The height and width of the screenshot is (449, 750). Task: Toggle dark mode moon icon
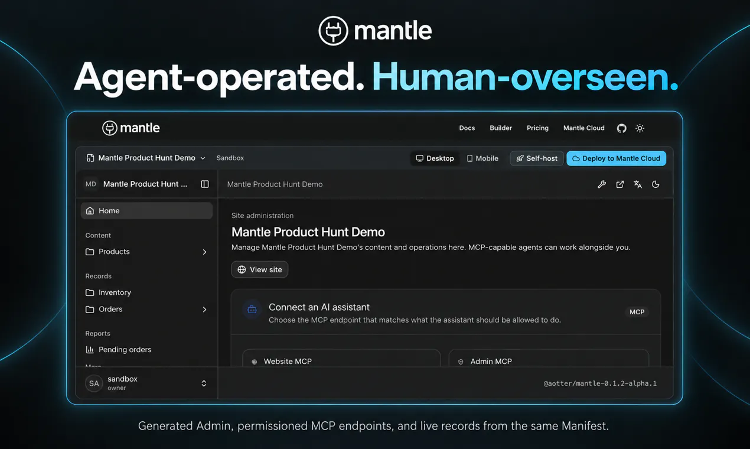click(x=656, y=184)
